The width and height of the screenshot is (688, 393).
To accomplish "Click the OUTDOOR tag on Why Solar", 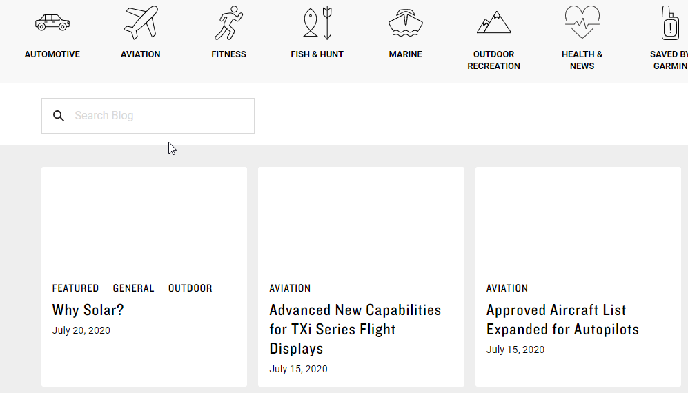I will pyautogui.click(x=190, y=288).
